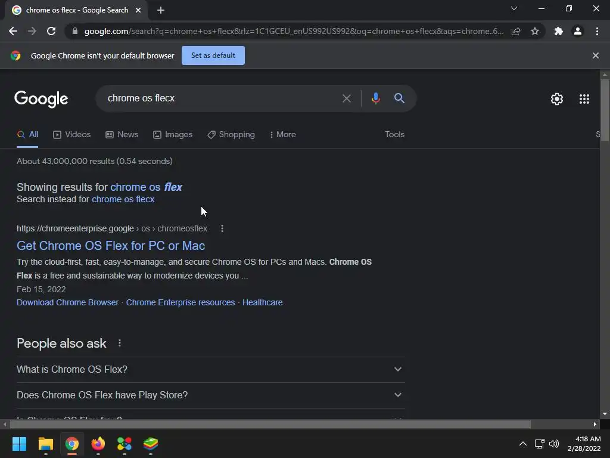This screenshot has width=610, height=458.
Task: Open result options next to chromeenterprise URL
Action: 222,228
